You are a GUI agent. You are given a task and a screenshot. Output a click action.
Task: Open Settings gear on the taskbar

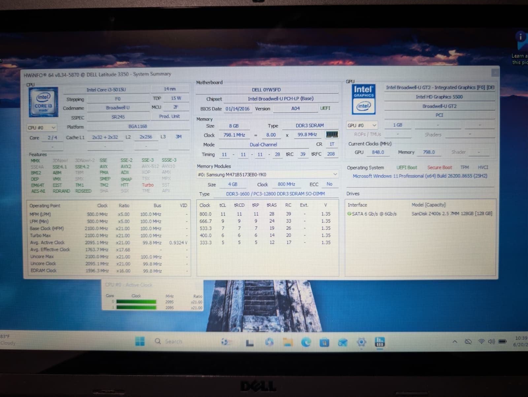(361, 343)
